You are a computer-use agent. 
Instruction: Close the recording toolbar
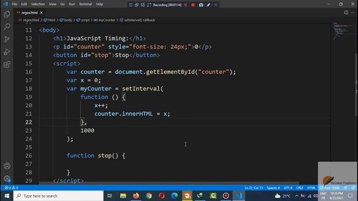[x=216, y=5]
